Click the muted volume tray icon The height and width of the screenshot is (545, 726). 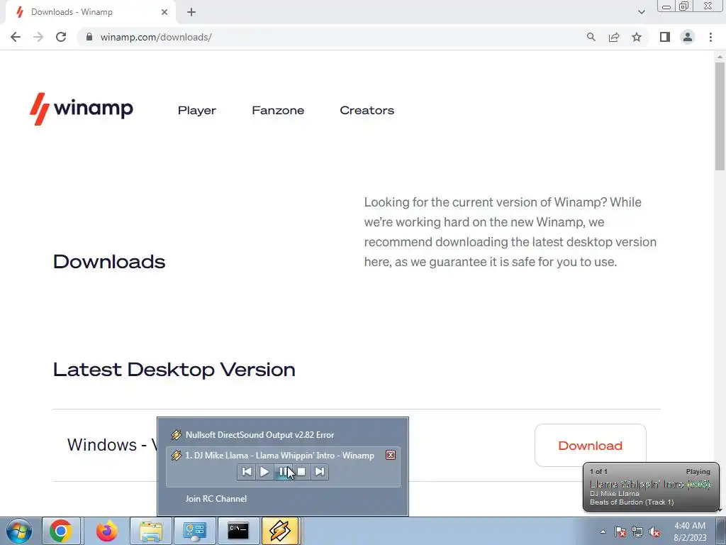click(x=654, y=532)
